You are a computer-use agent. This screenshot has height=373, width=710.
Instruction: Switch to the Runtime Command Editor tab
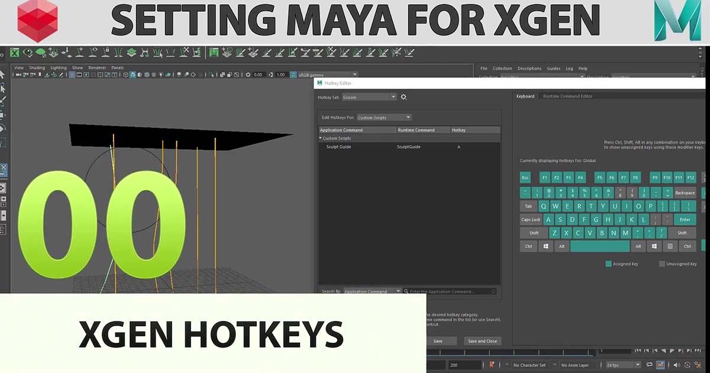(x=567, y=96)
